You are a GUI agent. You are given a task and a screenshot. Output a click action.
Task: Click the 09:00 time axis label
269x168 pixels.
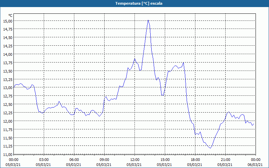click(x=104, y=160)
